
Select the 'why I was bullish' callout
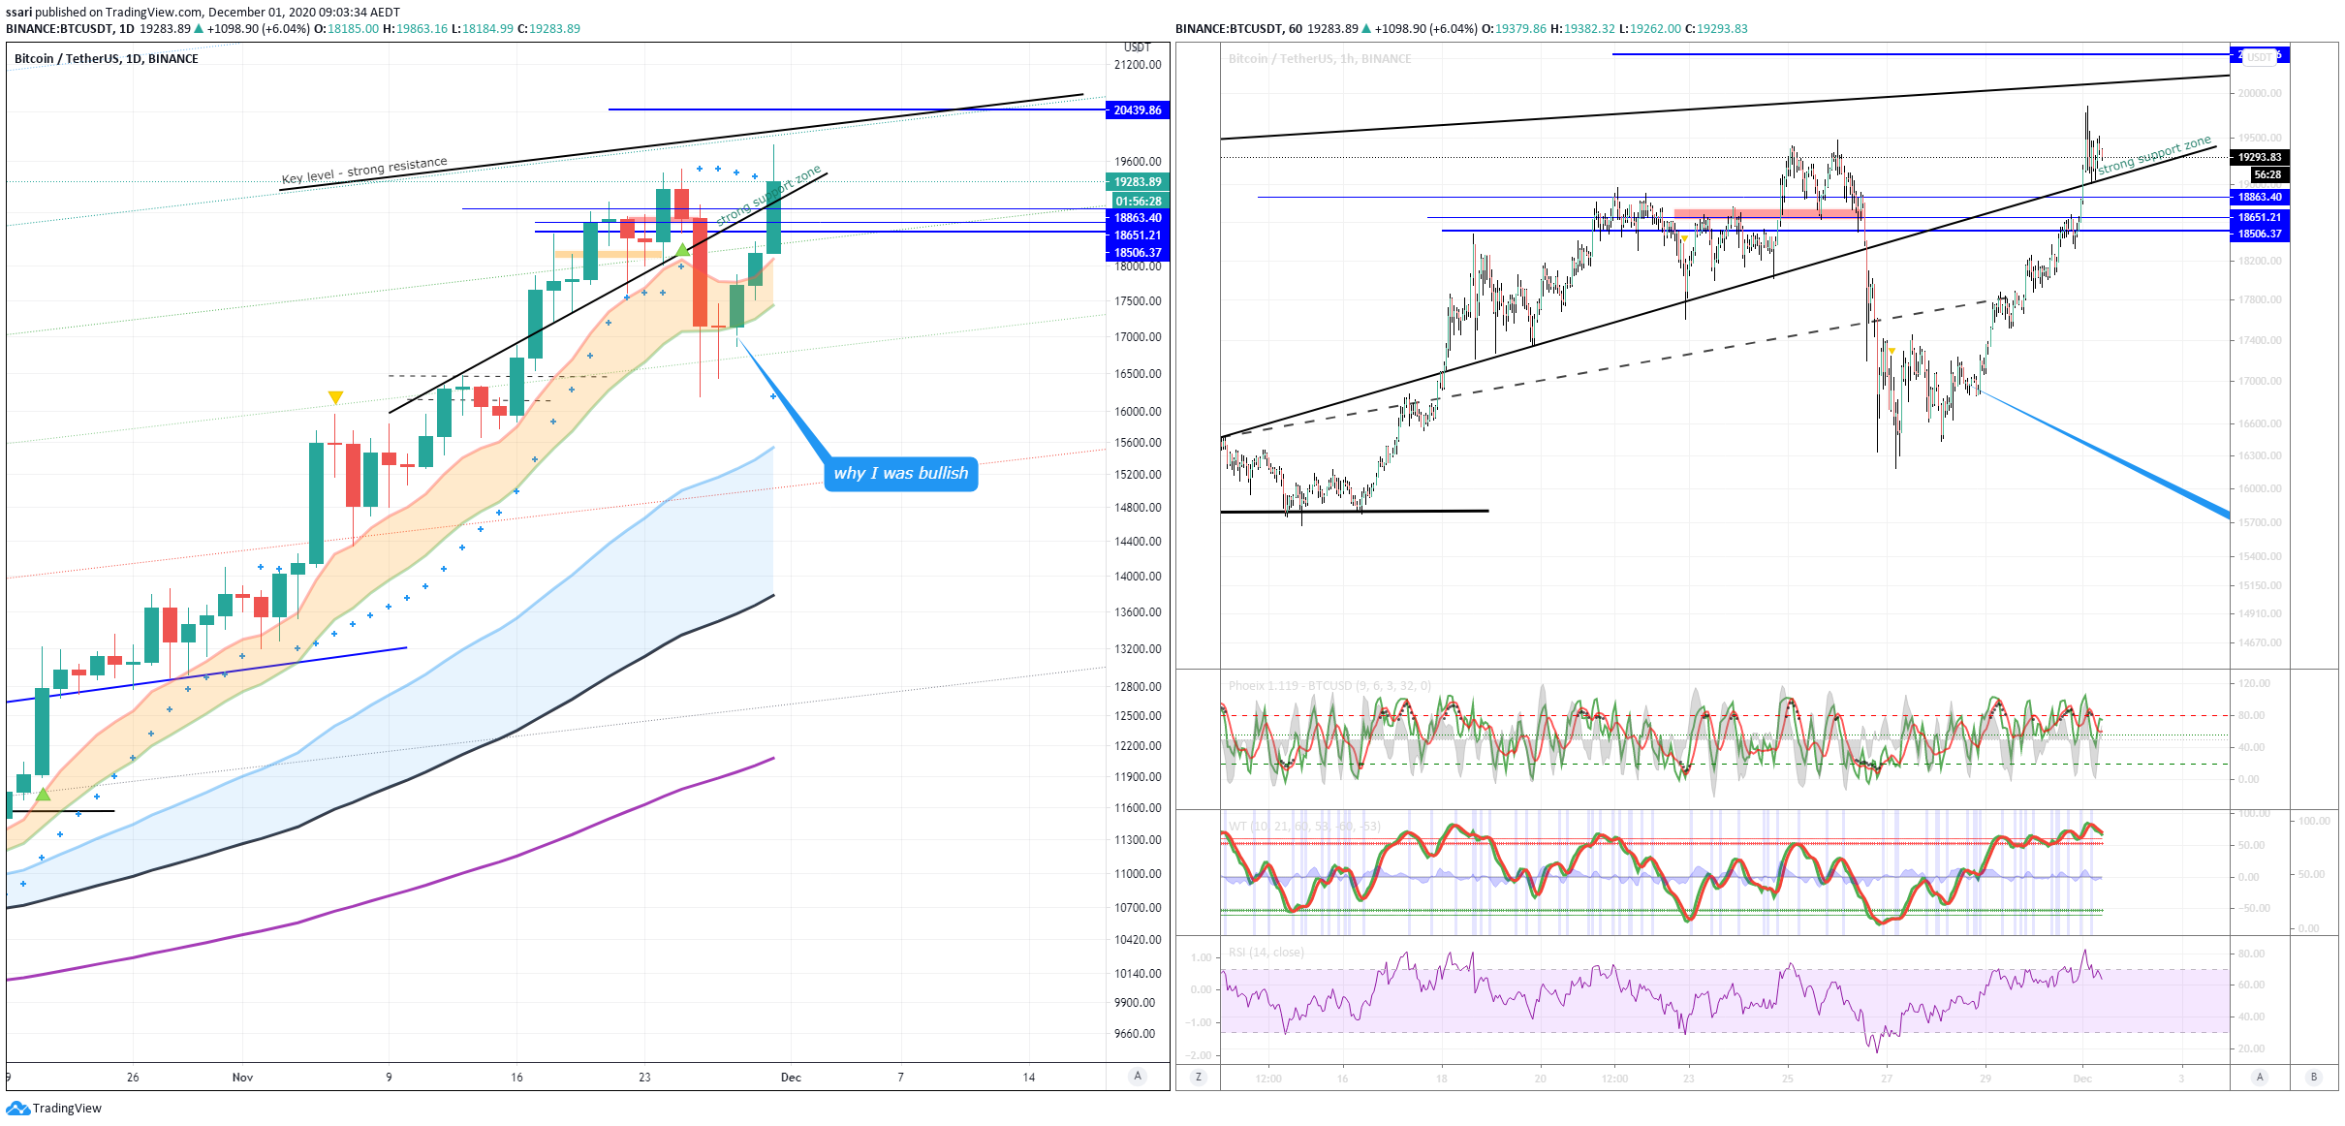tap(901, 474)
